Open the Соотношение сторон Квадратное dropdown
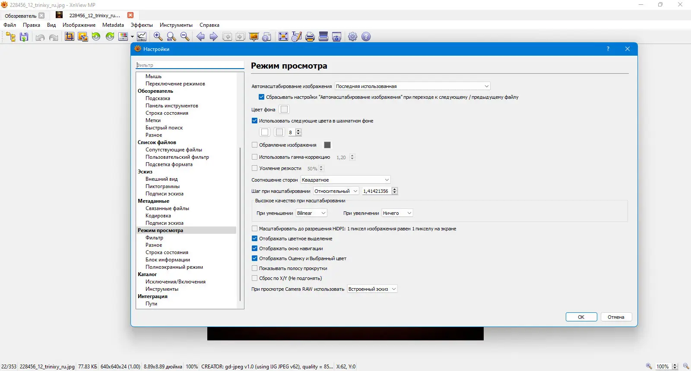691x371 pixels. coord(345,180)
